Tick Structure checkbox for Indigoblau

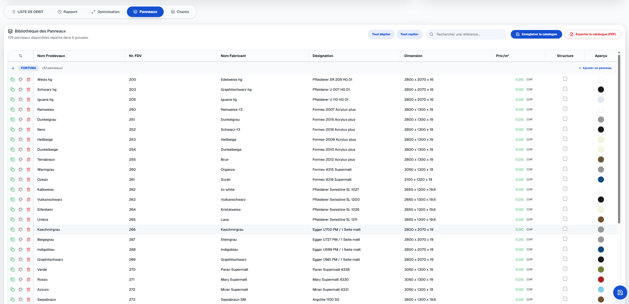point(565,249)
